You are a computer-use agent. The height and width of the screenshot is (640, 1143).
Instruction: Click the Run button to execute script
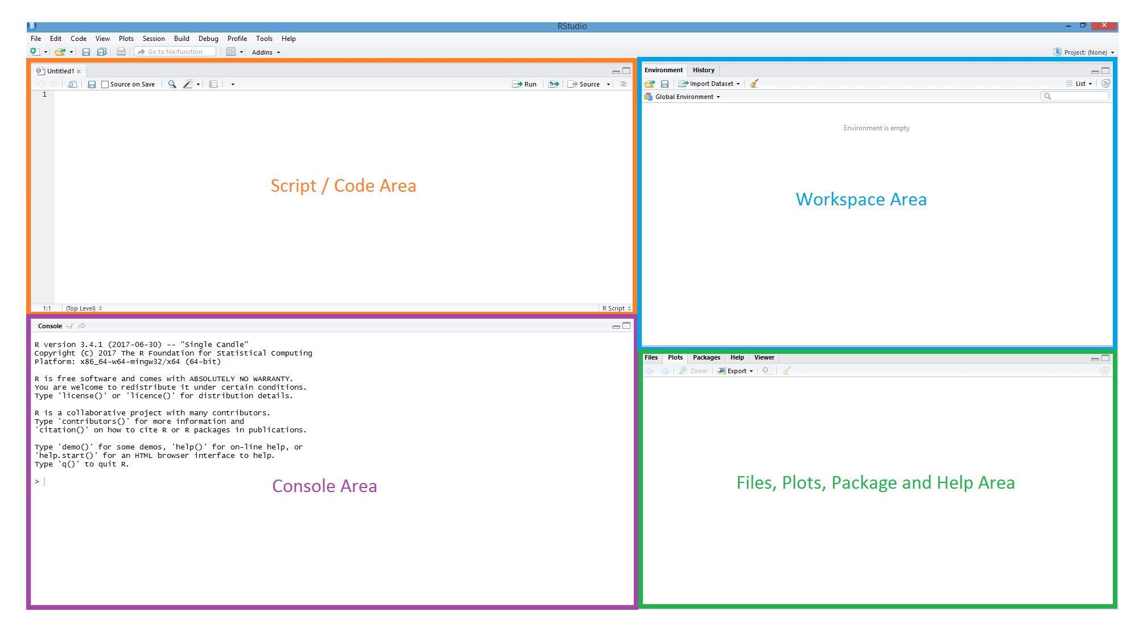(526, 84)
